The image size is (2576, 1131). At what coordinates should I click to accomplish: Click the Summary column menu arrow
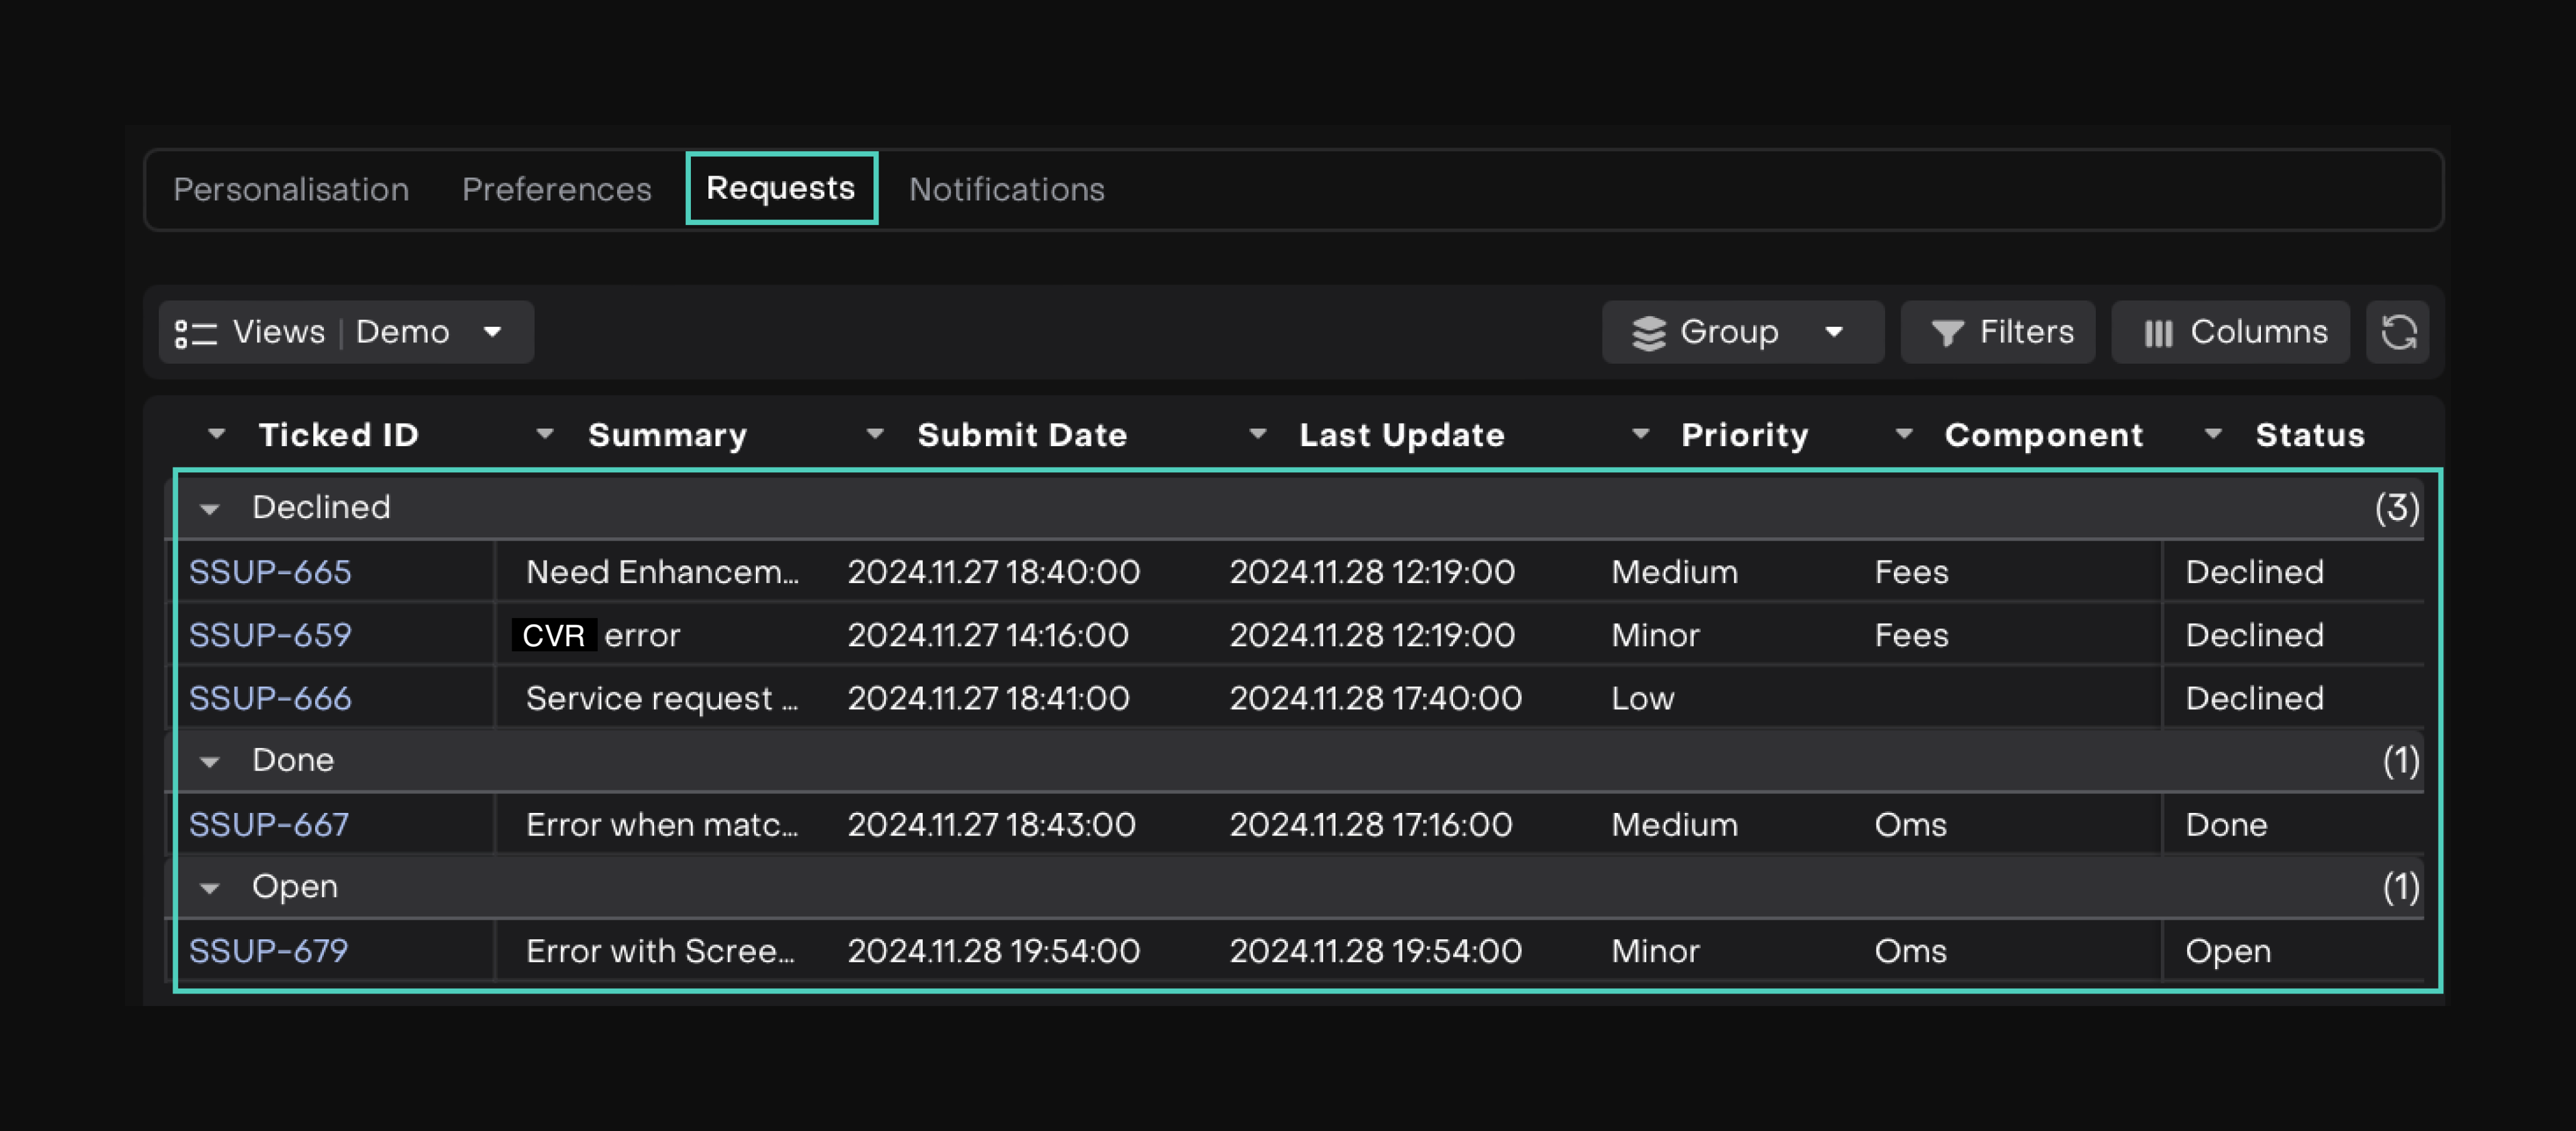coord(545,435)
